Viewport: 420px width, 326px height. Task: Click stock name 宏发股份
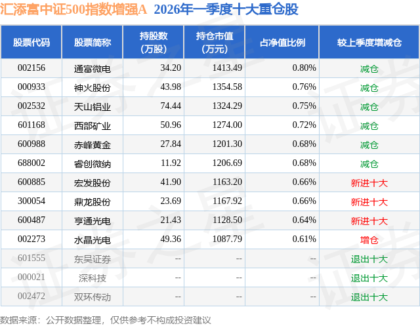pyautogui.click(x=93, y=183)
